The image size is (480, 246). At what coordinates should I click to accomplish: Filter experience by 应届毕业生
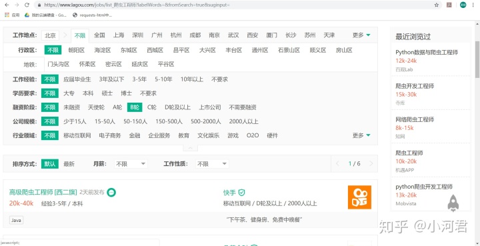pyautogui.click(x=77, y=79)
